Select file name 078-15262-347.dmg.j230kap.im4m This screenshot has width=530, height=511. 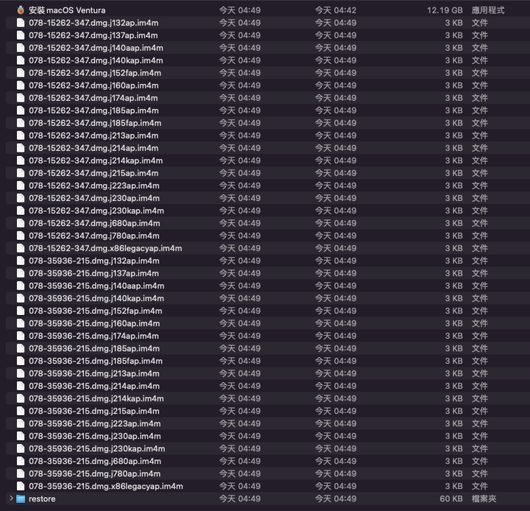pyautogui.click(x=96, y=211)
